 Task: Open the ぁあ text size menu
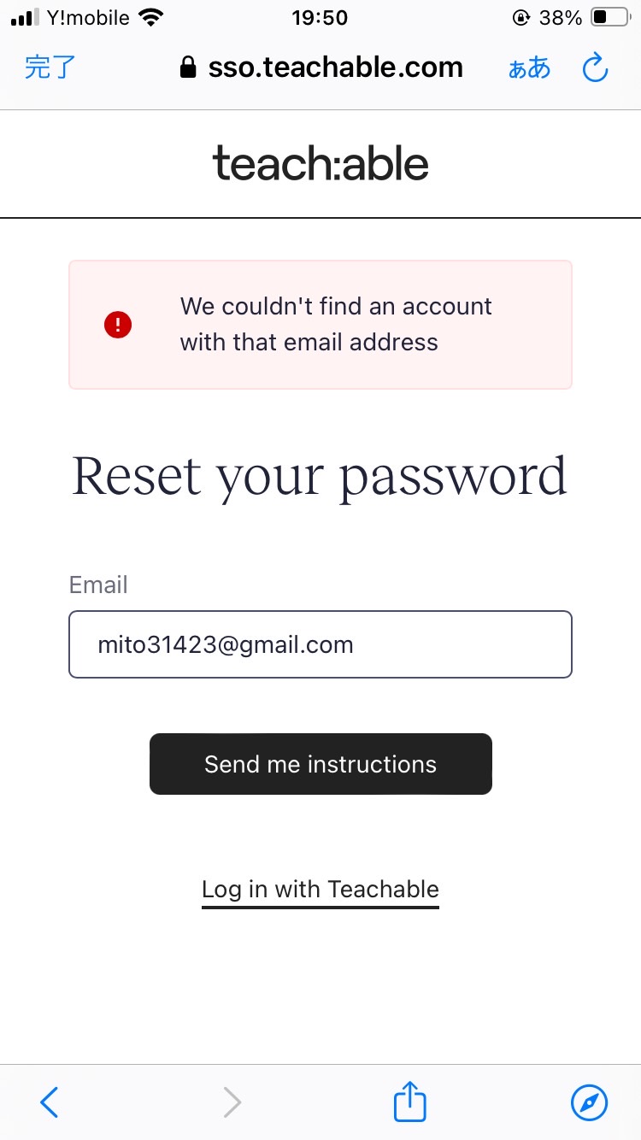[529, 68]
